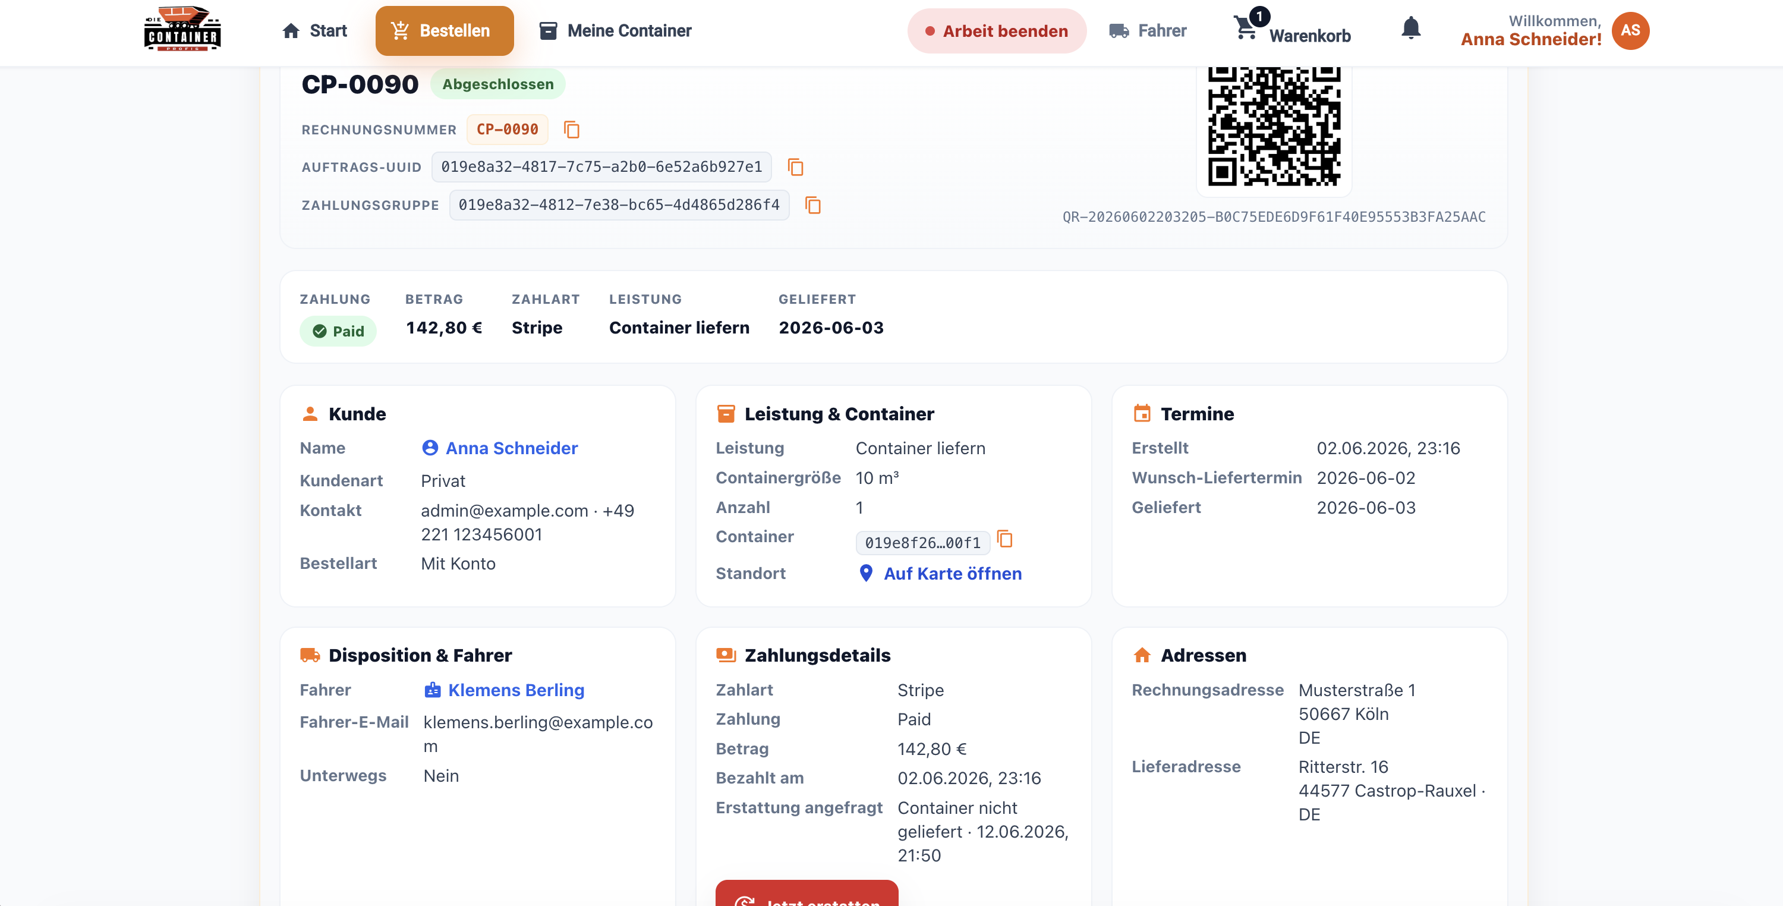
Task: Open Meine Container page
Action: tap(615, 31)
